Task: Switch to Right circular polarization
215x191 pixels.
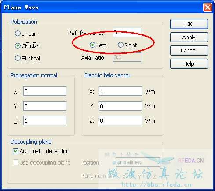Action: [120, 45]
